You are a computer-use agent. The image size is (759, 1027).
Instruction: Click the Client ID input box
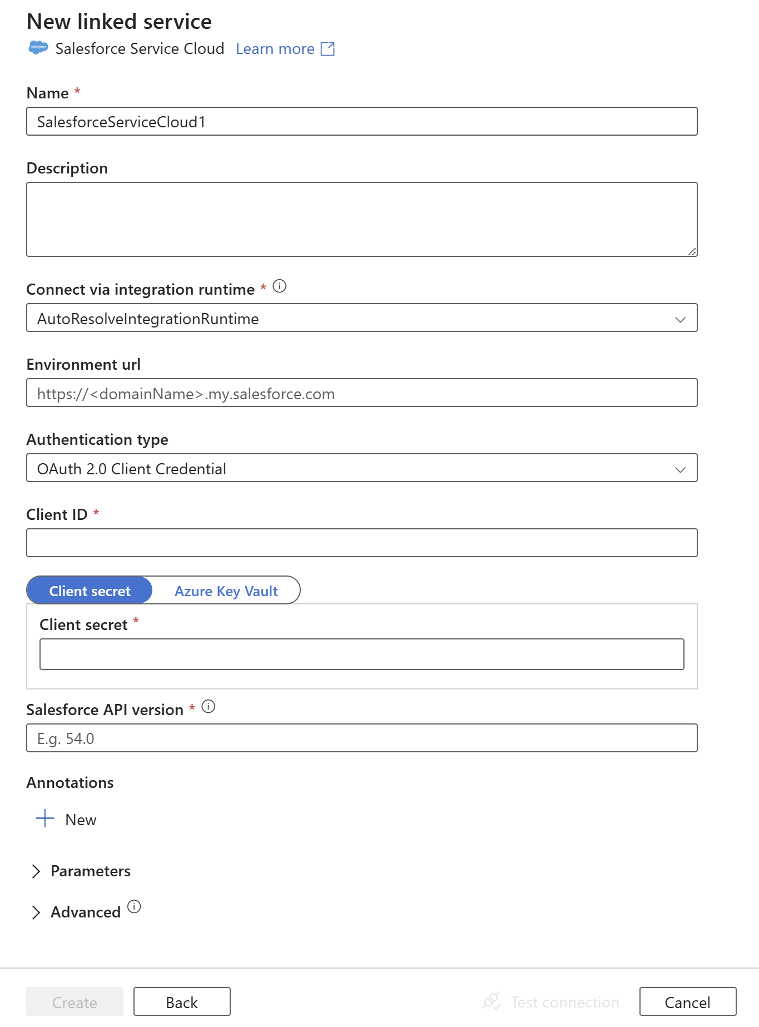point(361,542)
